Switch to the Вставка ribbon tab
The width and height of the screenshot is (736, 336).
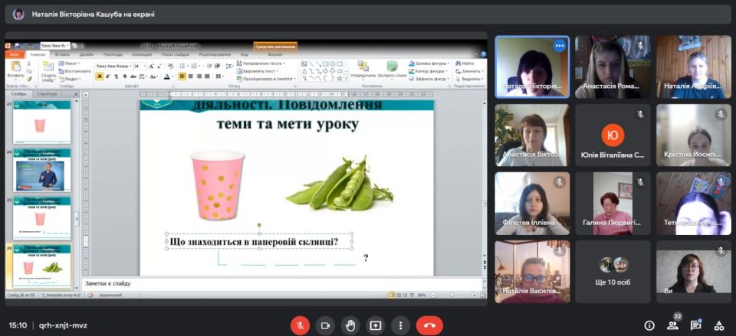[62, 55]
